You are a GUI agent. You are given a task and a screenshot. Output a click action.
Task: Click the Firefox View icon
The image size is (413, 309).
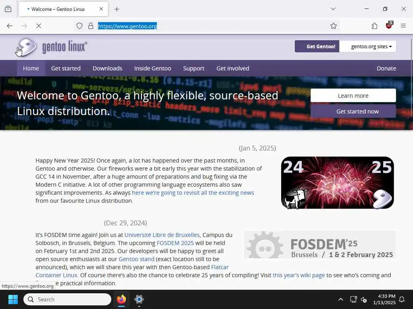click(8, 9)
